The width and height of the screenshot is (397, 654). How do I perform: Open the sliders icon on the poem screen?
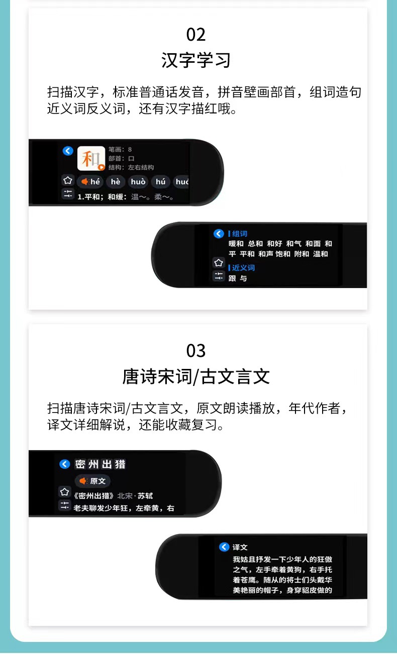[64, 505]
